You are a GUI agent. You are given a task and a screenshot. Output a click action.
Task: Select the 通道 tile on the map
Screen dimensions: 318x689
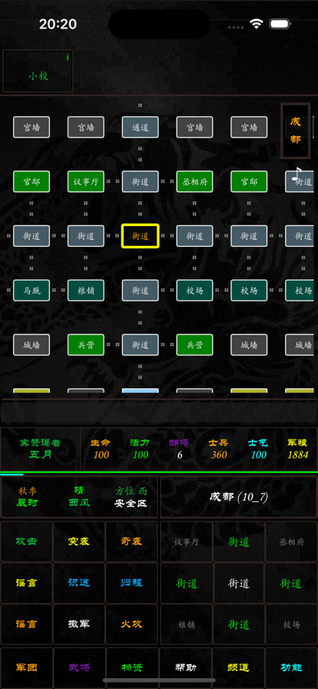140,128
